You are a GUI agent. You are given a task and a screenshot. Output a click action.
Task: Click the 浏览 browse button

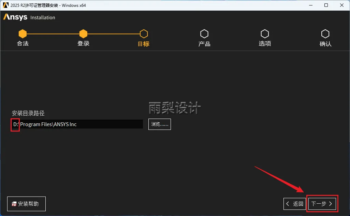pos(160,124)
